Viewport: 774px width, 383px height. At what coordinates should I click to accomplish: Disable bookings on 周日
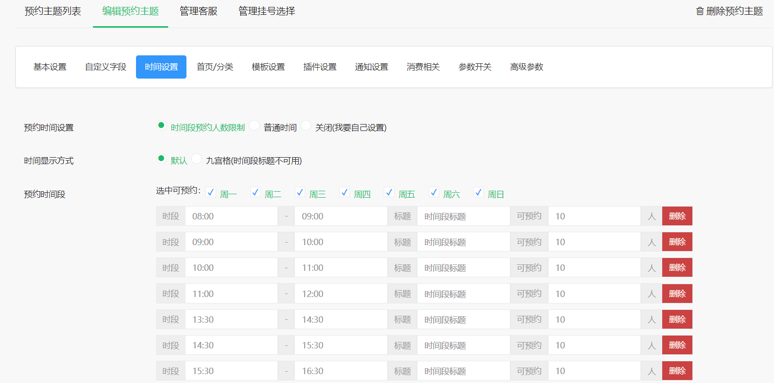(478, 192)
